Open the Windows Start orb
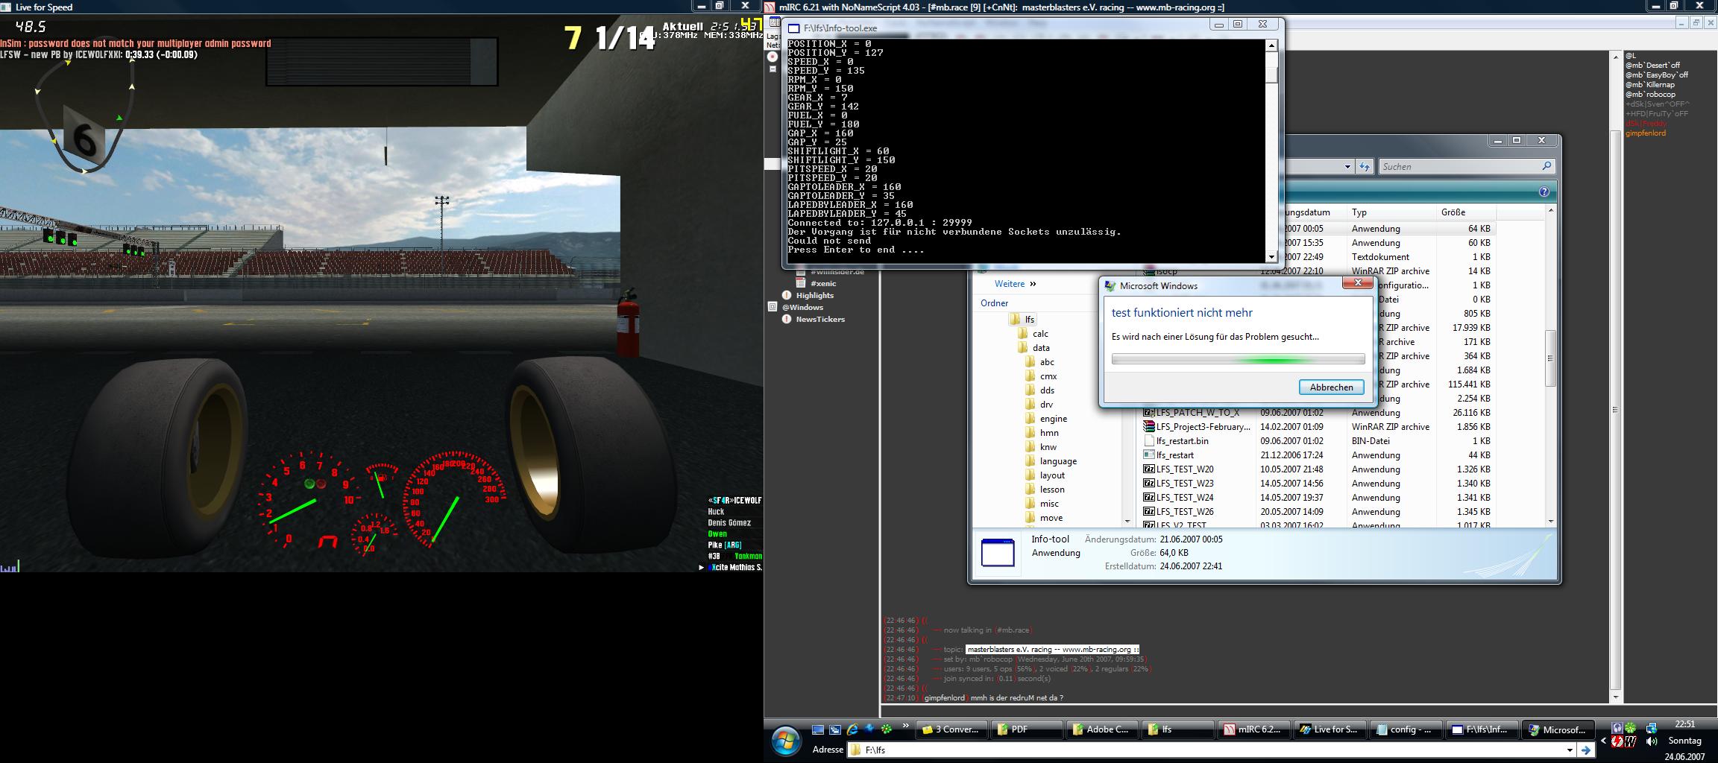1718x763 pixels. pyautogui.click(x=785, y=741)
